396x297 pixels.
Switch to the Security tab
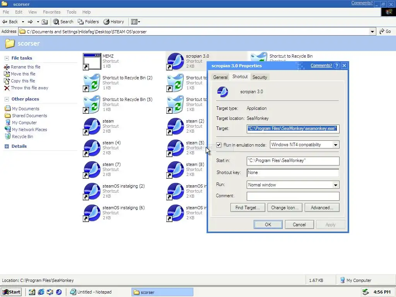coord(259,77)
